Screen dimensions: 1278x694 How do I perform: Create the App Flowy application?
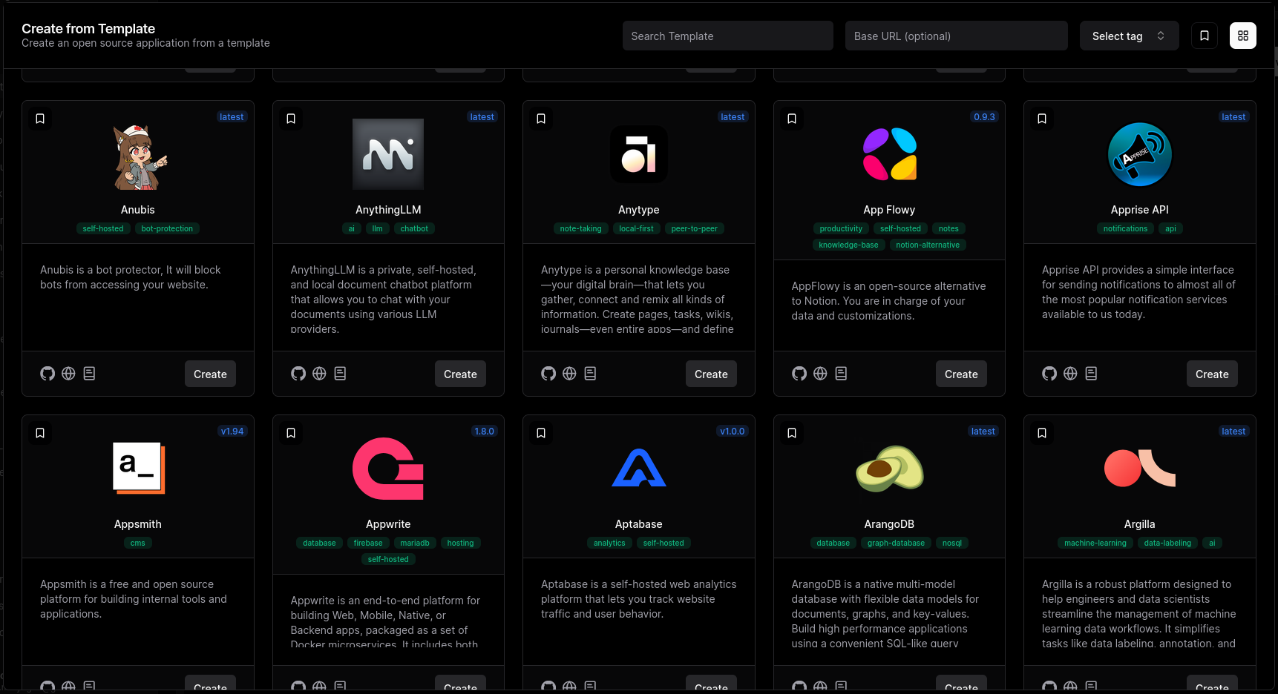coord(961,374)
